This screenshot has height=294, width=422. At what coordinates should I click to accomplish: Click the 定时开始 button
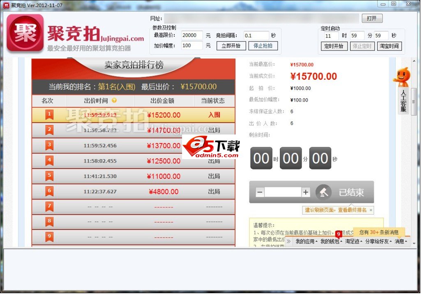tap(334, 46)
